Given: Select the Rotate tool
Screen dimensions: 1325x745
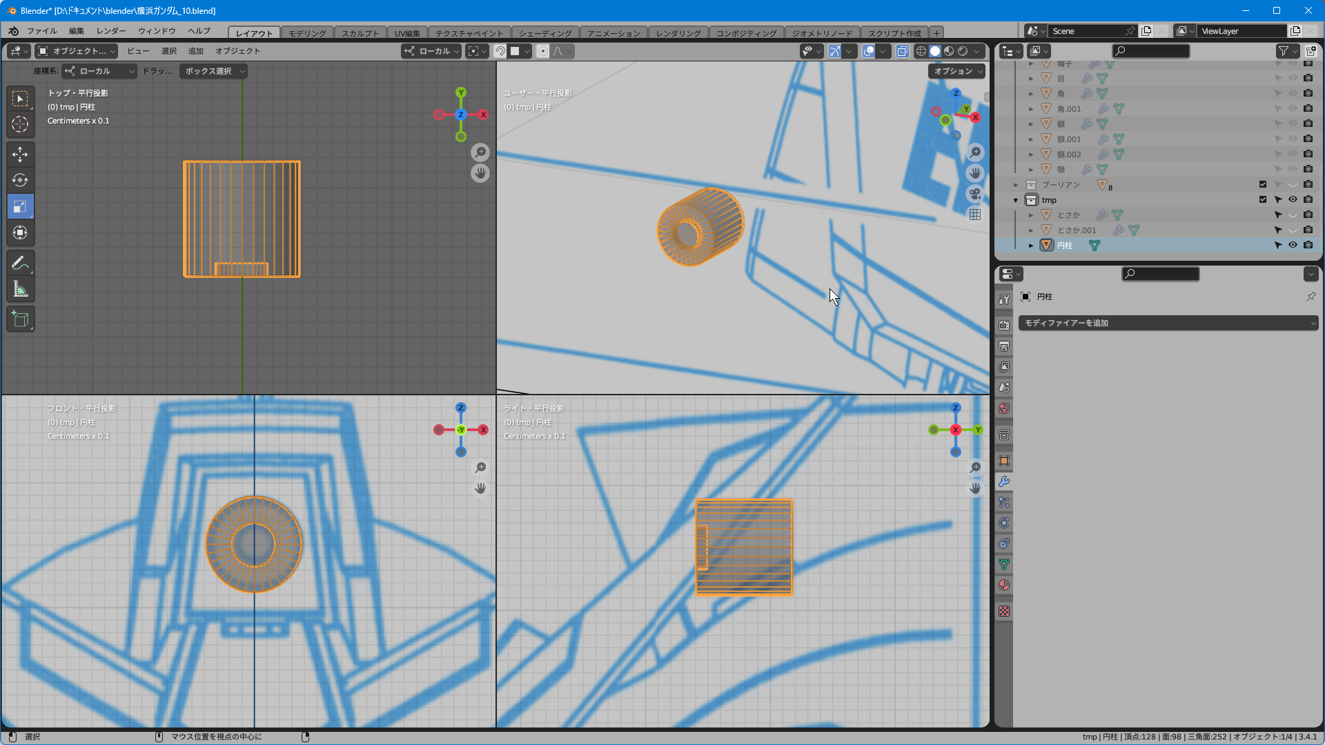Looking at the screenshot, I should 20,180.
